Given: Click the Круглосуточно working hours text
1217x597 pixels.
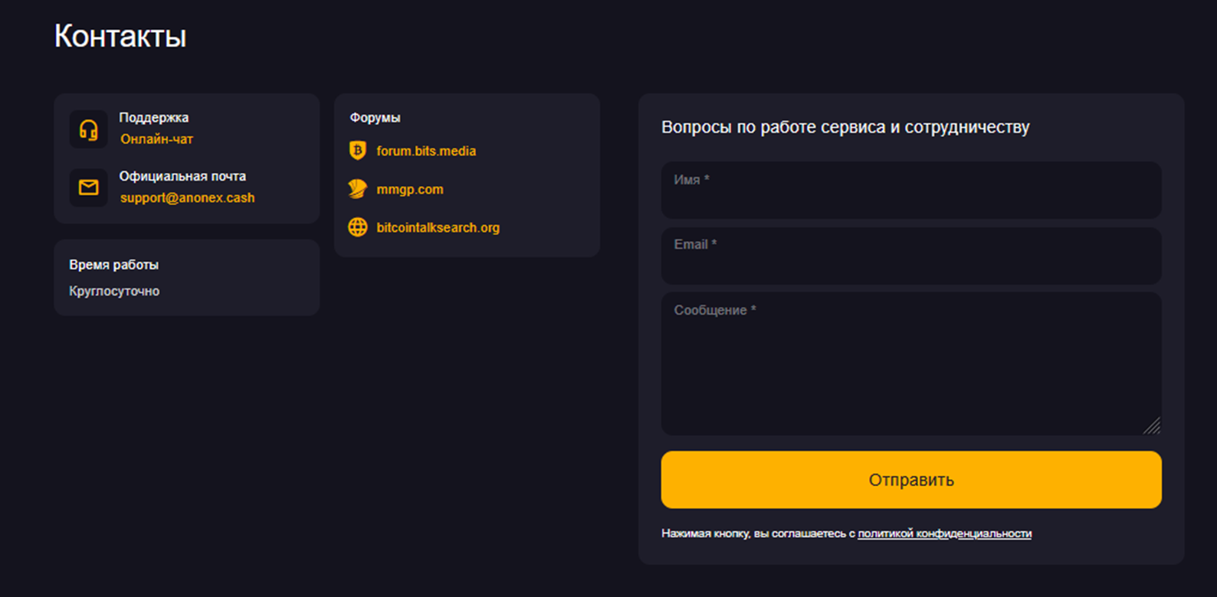Looking at the screenshot, I should click(x=114, y=291).
